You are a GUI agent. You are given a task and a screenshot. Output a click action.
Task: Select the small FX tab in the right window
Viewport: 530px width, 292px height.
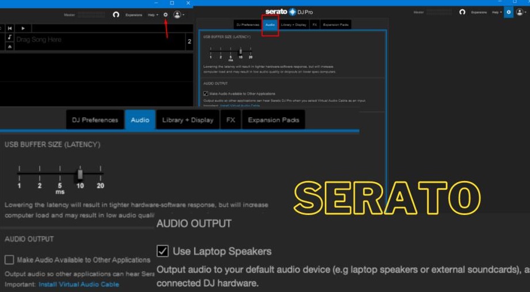(x=315, y=25)
